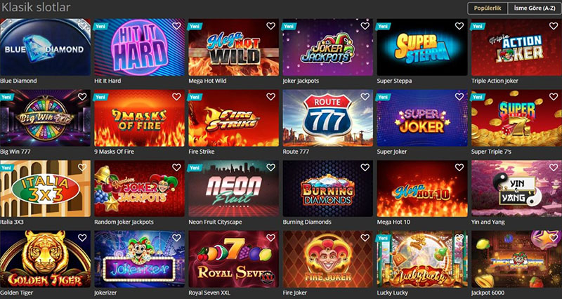Favorite Route 777 using heart icon
Viewport: 562px width, 299px height.
pos(365,97)
